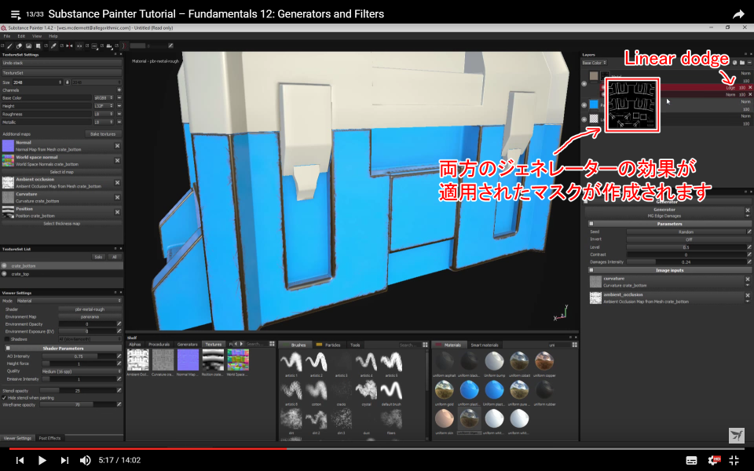Remove the Base Color channel
Image resolution: width=754 pixels, height=471 pixels.
click(x=119, y=97)
